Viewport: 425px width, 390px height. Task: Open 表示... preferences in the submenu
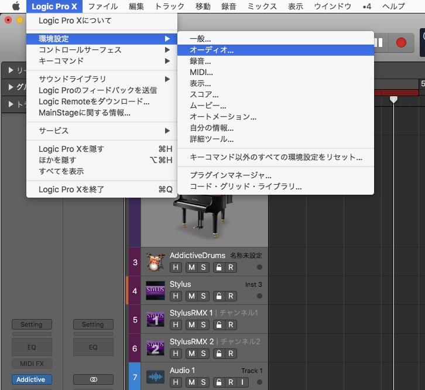[276, 84]
